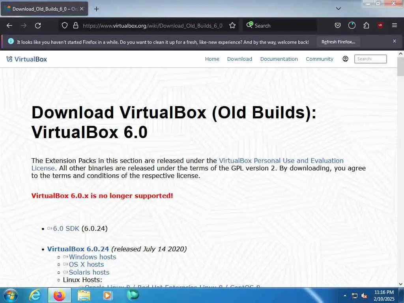The image size is (404, 303).
Task: Open the Download menu item
Action: [239, 59]
